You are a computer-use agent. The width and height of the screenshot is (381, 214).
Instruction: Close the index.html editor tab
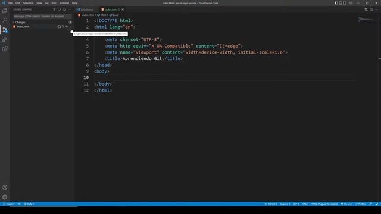pyautogui.click(x=123, y=10)
